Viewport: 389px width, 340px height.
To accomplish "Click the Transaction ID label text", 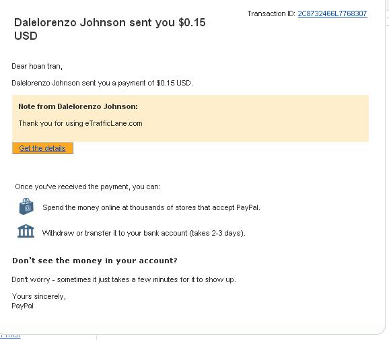I will [271, 13].
